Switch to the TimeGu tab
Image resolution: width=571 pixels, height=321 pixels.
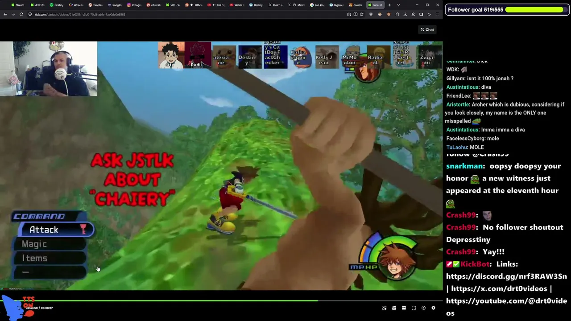96,5
